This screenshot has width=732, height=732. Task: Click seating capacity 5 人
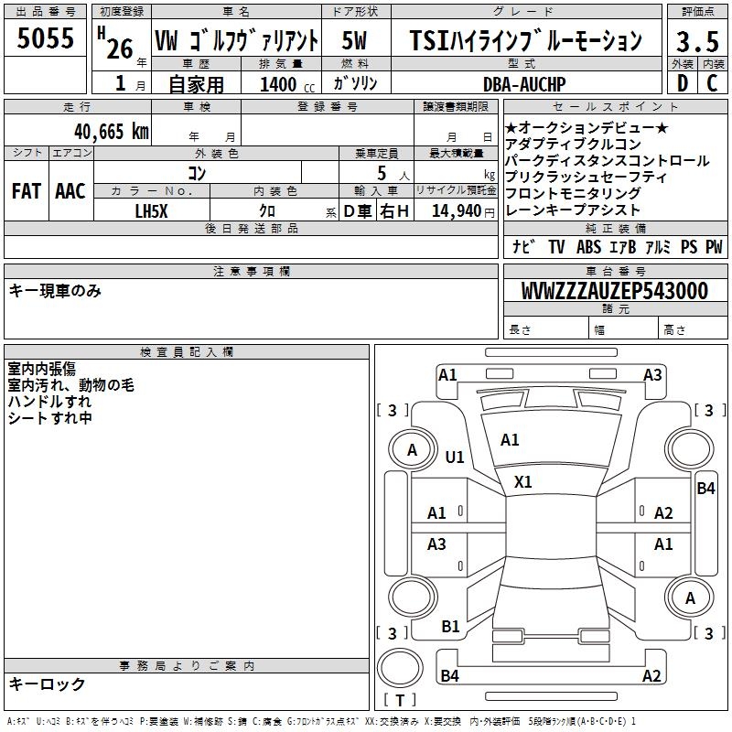pyautogui.click(x=393, y=174)
